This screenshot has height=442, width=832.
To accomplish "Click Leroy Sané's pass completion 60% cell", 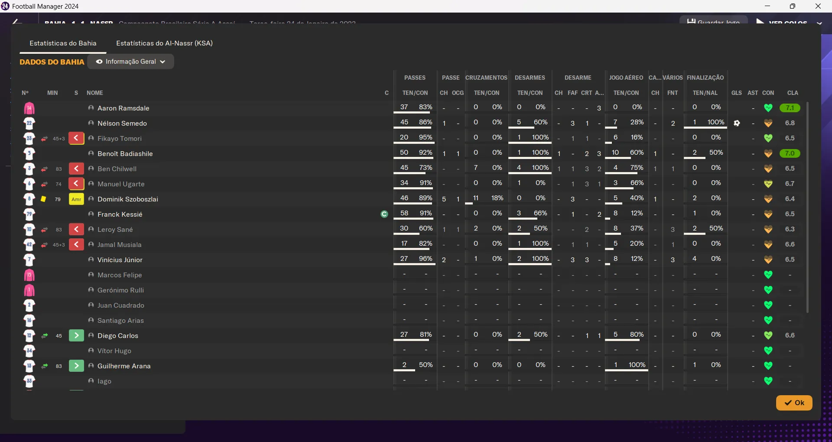I will point(426,228).
